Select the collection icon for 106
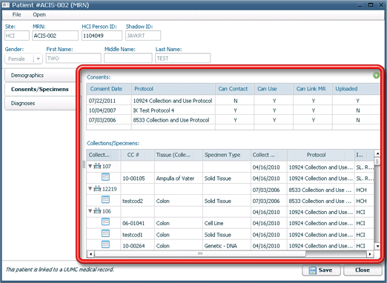This screenshot has width=387, height=283. [x=97, y=211]
